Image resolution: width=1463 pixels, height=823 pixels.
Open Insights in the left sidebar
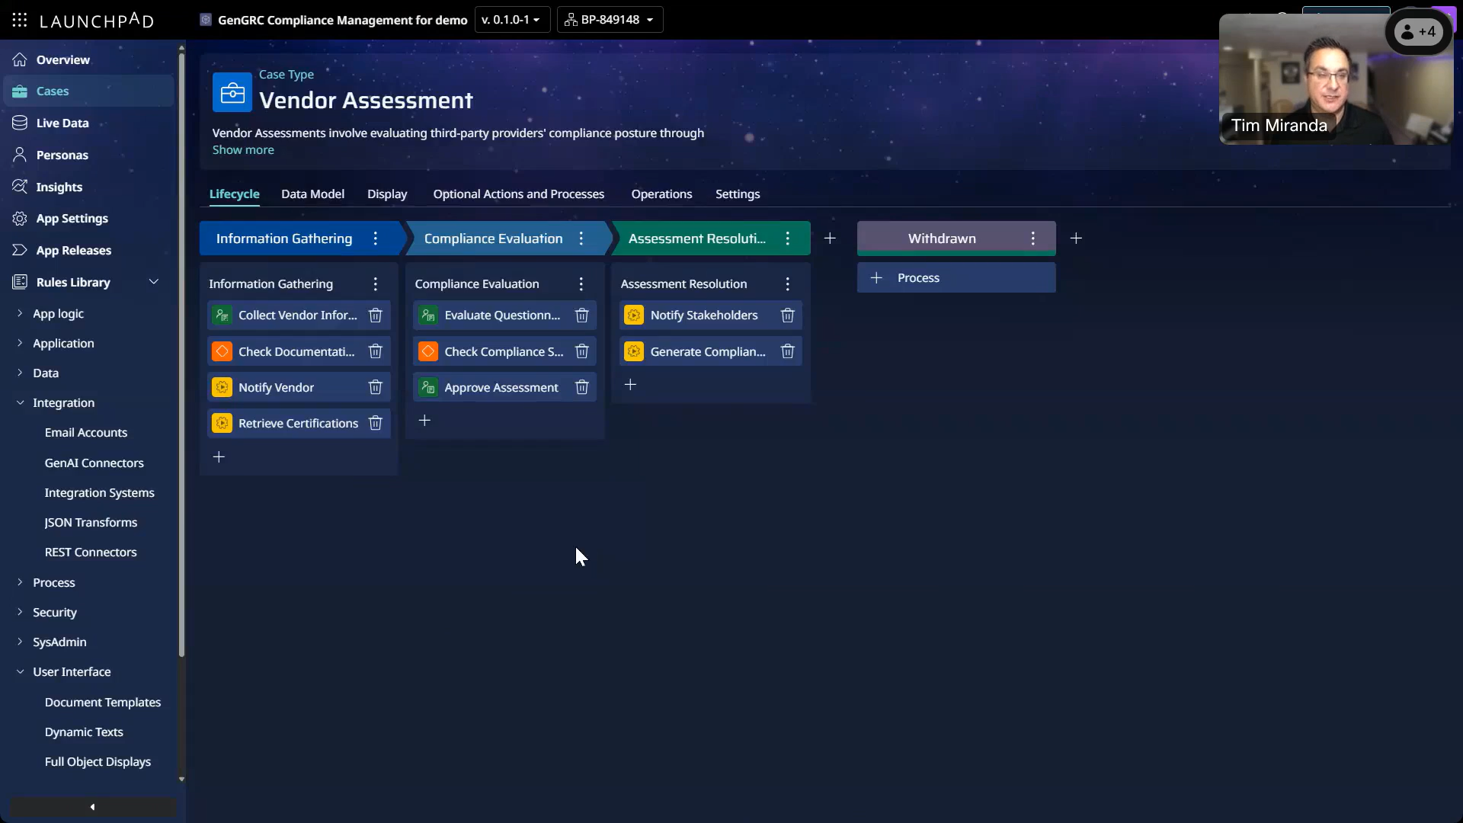pos(59,187)
